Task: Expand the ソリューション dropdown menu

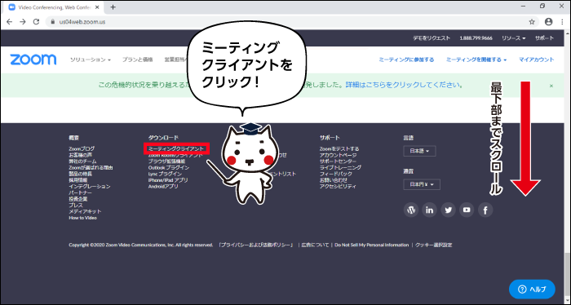Action: pos(91,60)
